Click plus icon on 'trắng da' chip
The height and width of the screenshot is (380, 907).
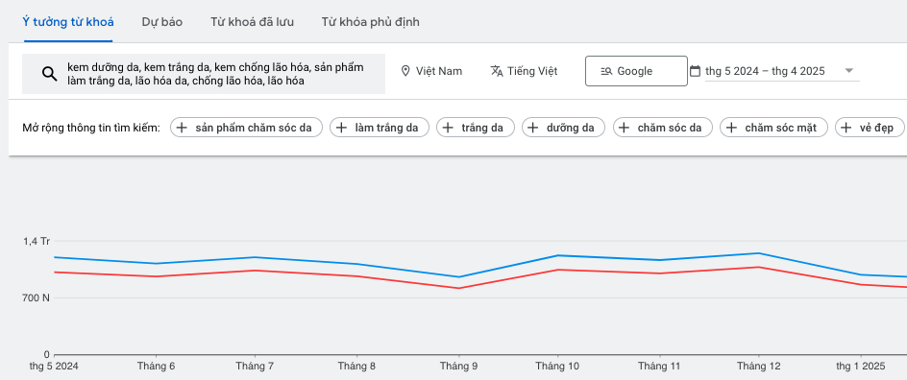[x=448, y=128]
